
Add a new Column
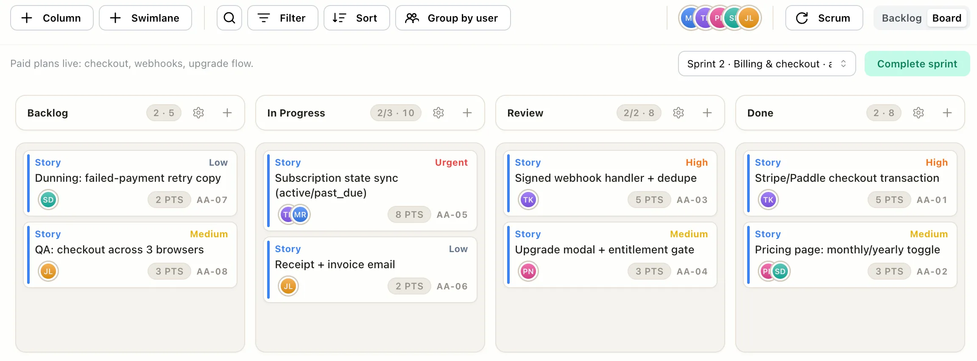pos(52,18)
